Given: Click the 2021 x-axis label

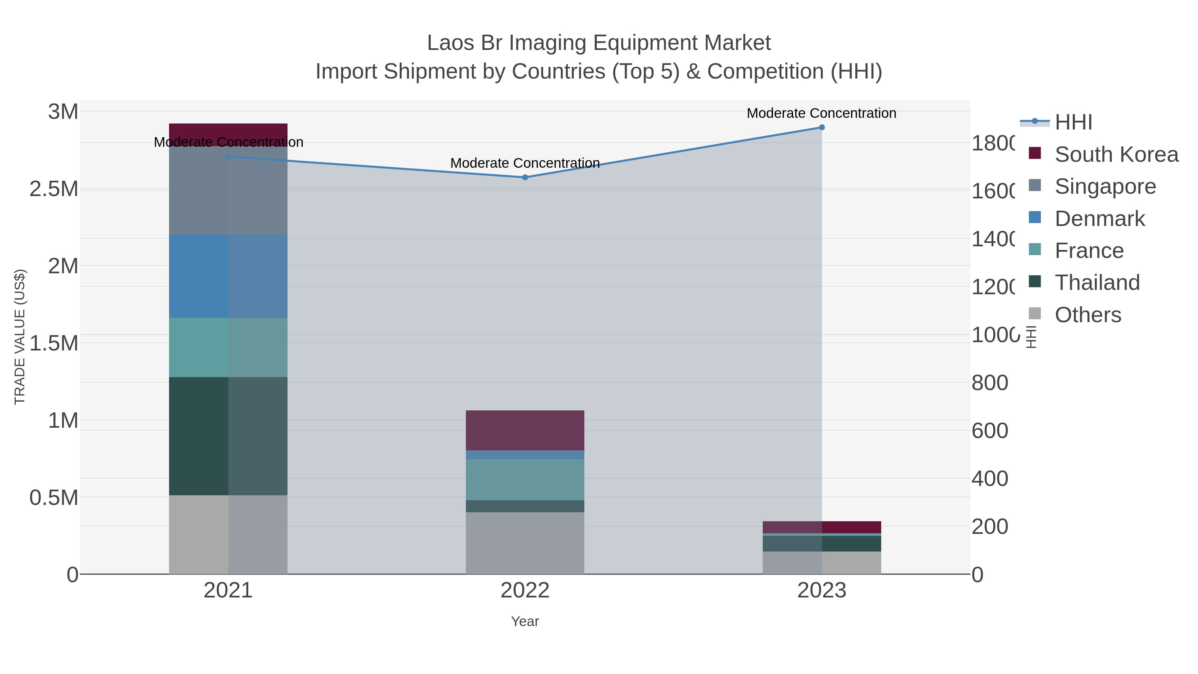Looking at the screenshot, I should pyautogui.click(x=228, y=591).
